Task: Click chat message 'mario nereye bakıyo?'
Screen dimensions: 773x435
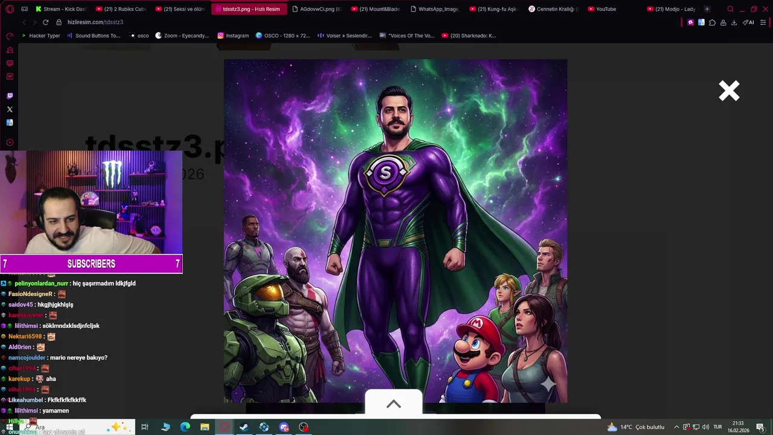Action: (x=79, y=358)
